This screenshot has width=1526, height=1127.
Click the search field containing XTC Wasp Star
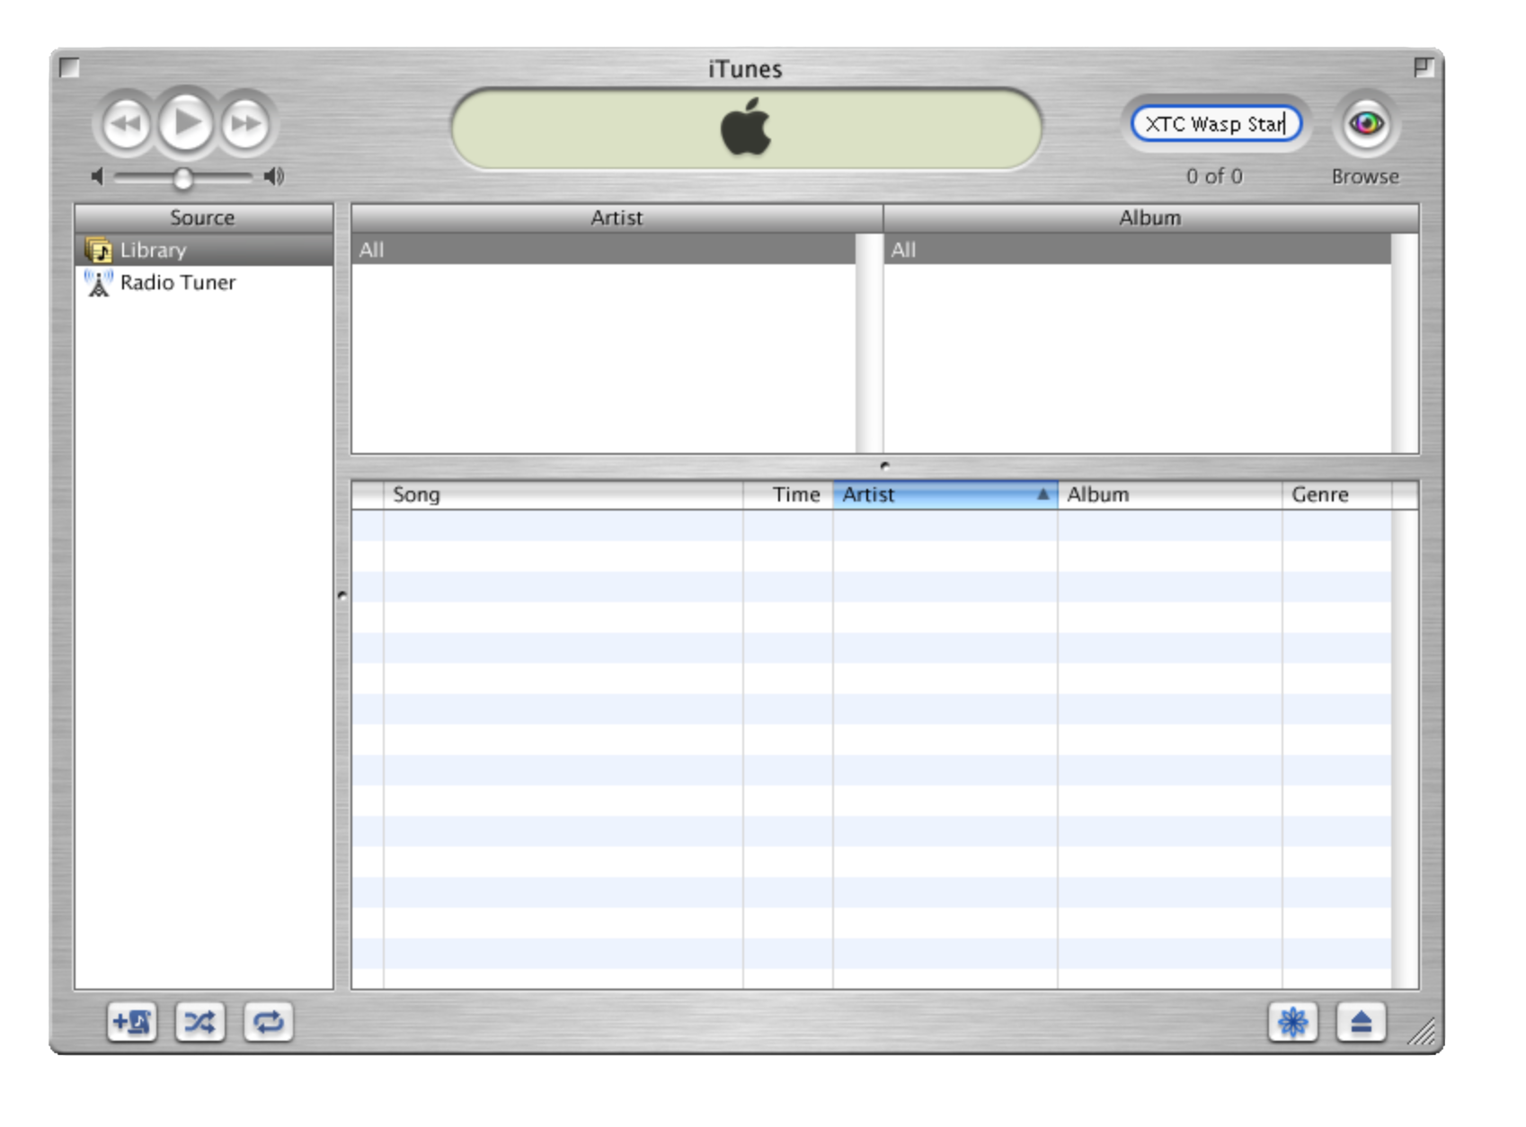coord(1215,124)
